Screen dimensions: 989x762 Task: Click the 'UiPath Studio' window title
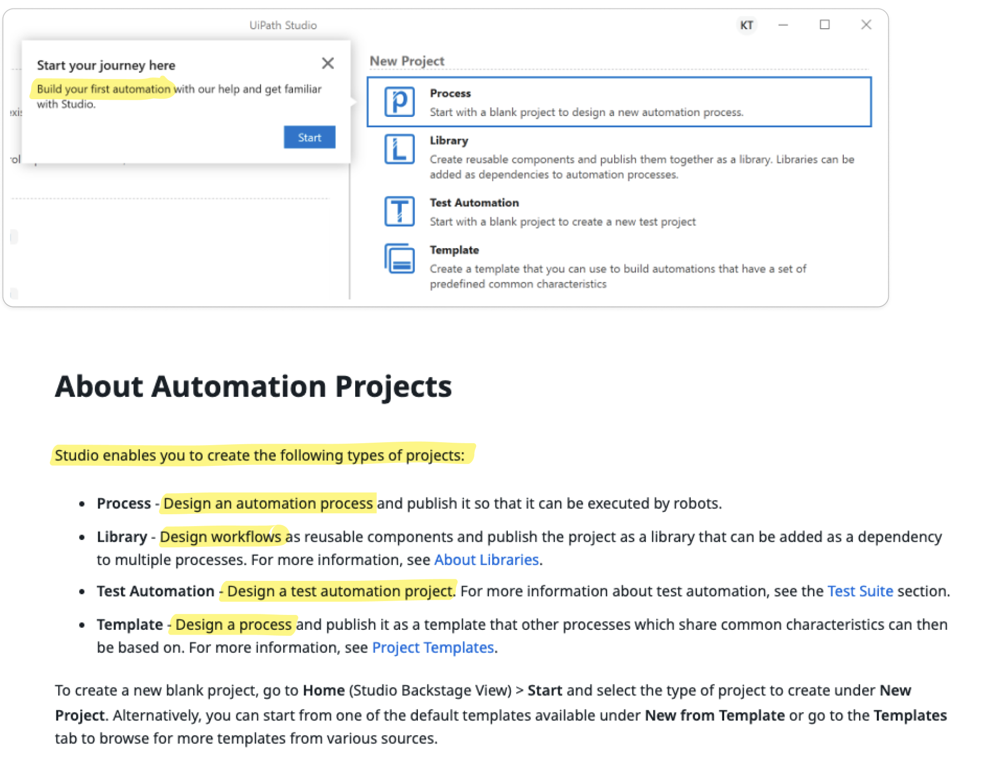tap(283, 25)
